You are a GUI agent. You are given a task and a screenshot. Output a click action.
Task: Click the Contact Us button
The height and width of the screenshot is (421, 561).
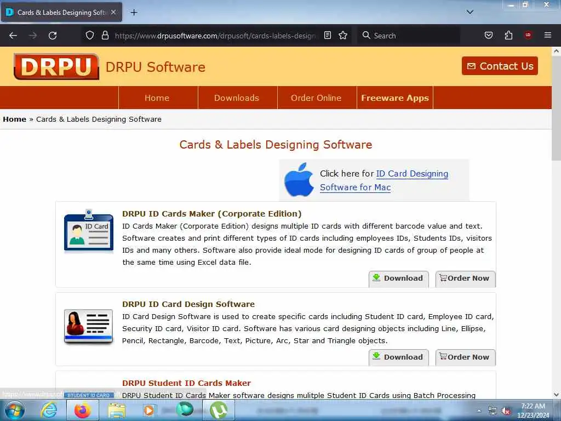[500, 66]
